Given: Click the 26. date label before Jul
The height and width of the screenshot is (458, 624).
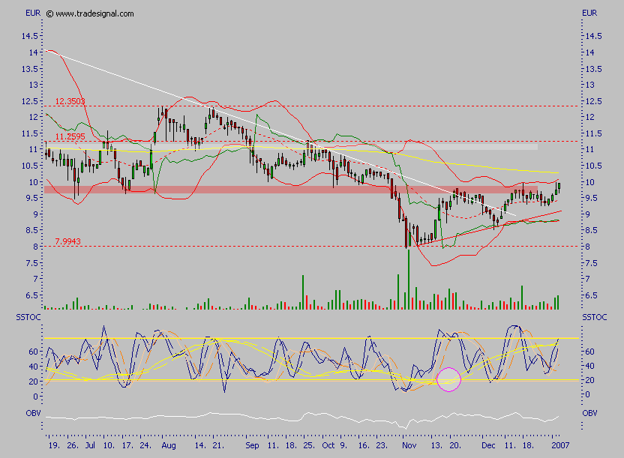Looking at the screenshot, I should (x=73, y=445).
